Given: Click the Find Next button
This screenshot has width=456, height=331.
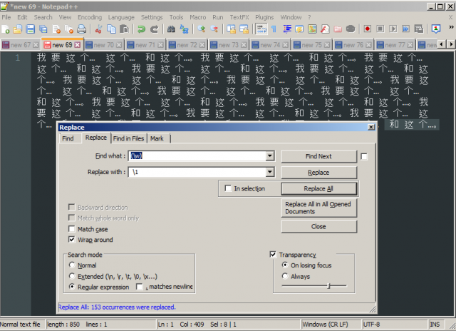Looking at the screenshot, I should point(318,156).
